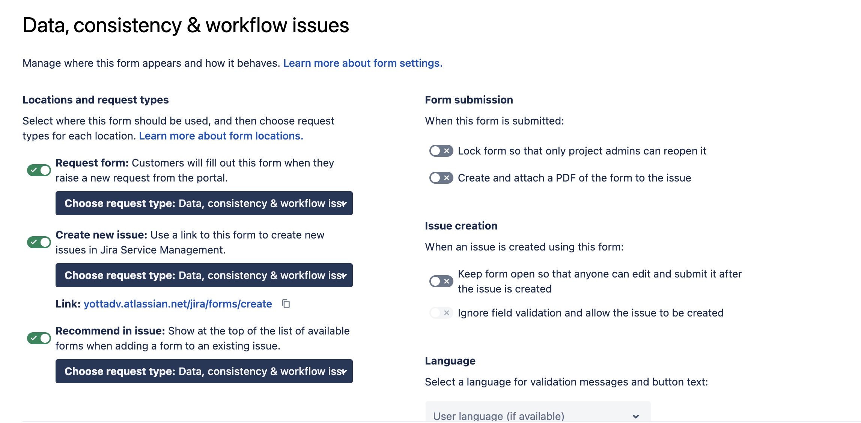Click the chevron on the User language selector

[x=636, y=415]
